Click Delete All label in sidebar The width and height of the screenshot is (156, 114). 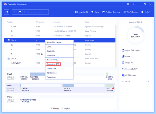[129, 63]
